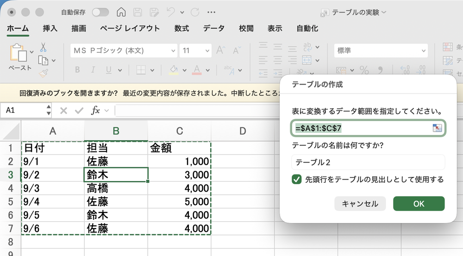
Task: Click the Conditional Formatting icon
Action: (x=448, y=47)
